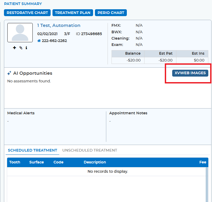The height and width of the screenshot is (202, 212).
Task: Click the Appointment Notes heading
Action: [128, 113]
